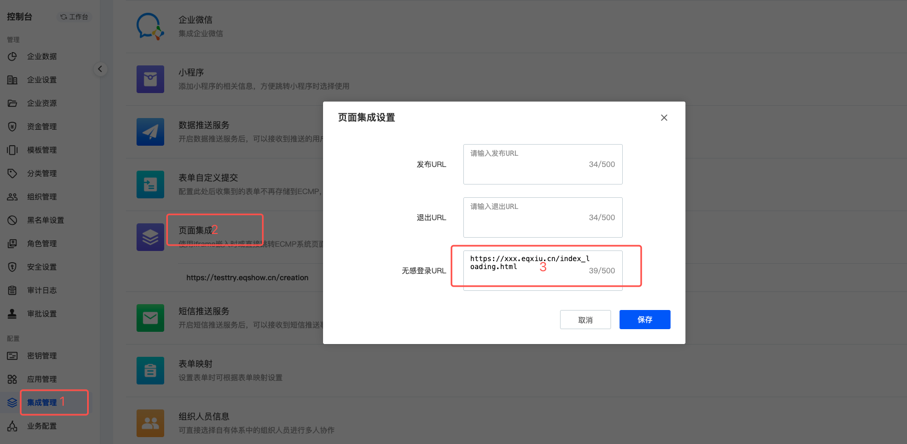Click the 组织人员信息 people icon
This screenshot has width=907, height=444.
pyautogui.click(x=150, y=423)
